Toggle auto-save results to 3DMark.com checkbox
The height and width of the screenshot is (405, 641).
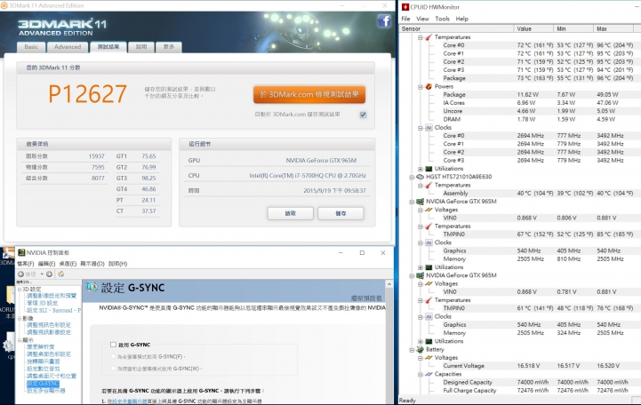[x=363, y=115]
